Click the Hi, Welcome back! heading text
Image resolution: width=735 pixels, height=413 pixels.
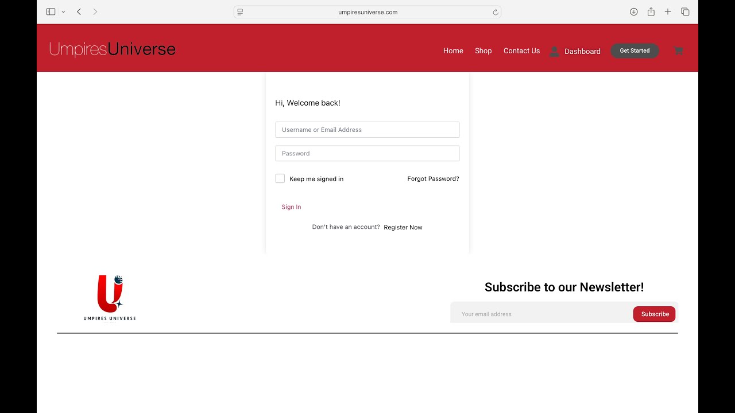(308, 103)
